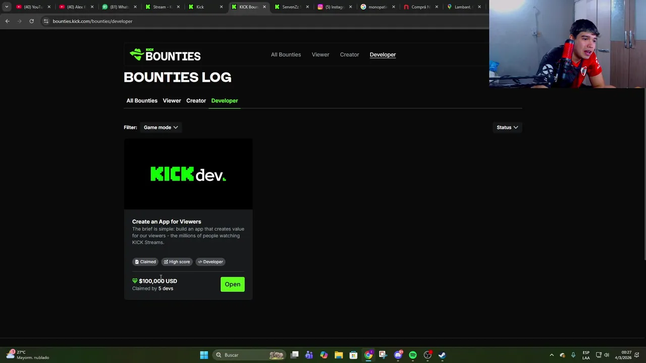Open Discord from taskbar

point(398,355)
